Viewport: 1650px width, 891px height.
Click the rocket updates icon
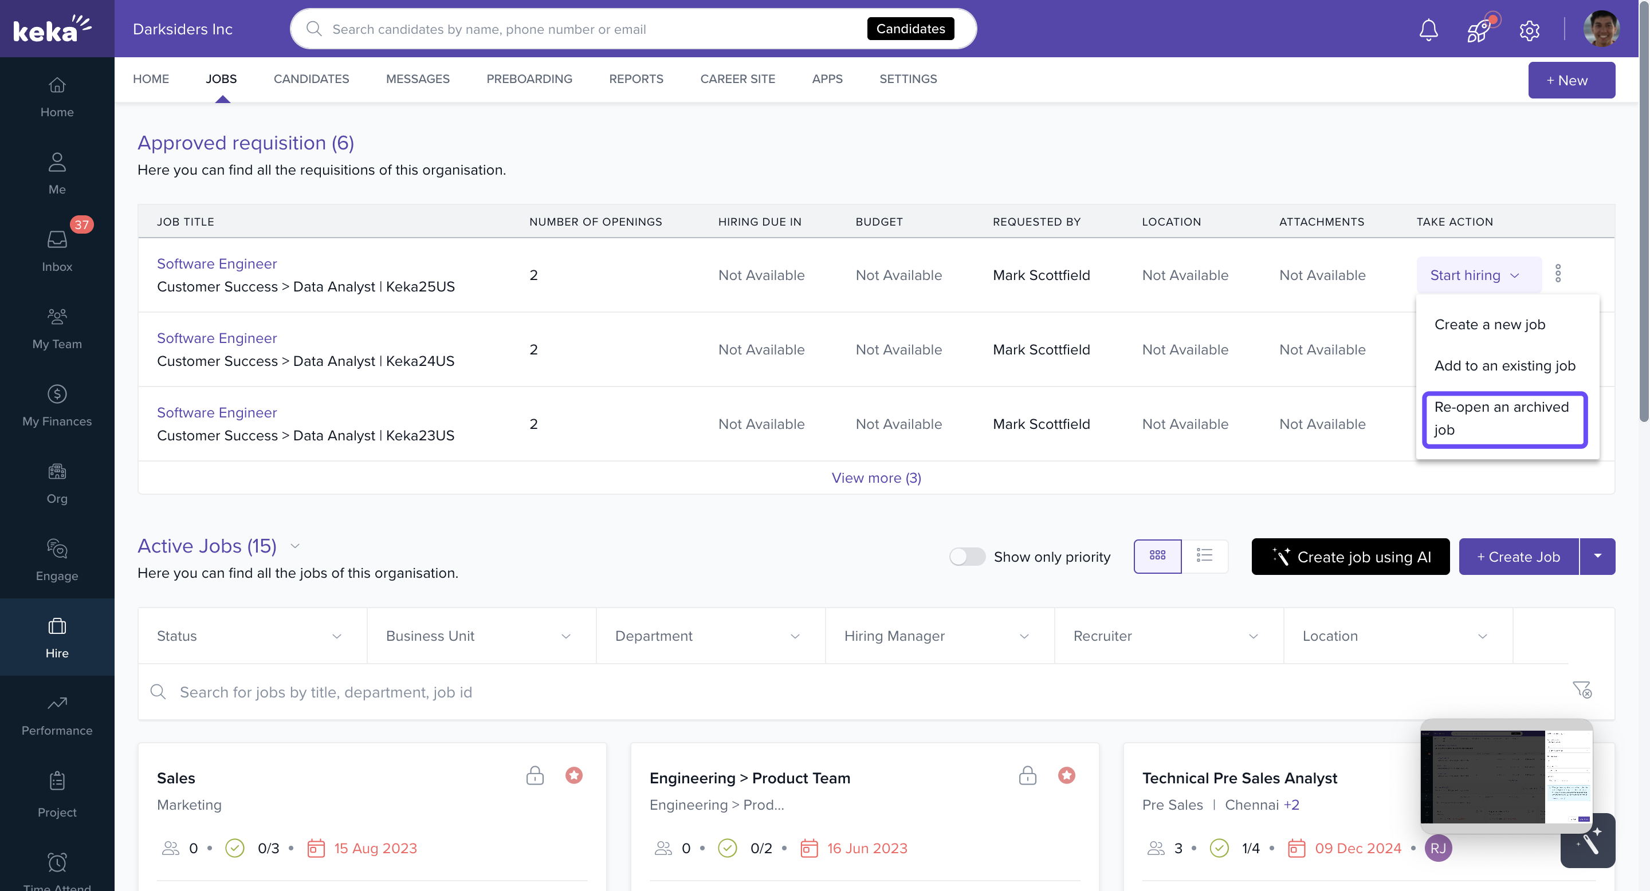[x=1478, y=29]
